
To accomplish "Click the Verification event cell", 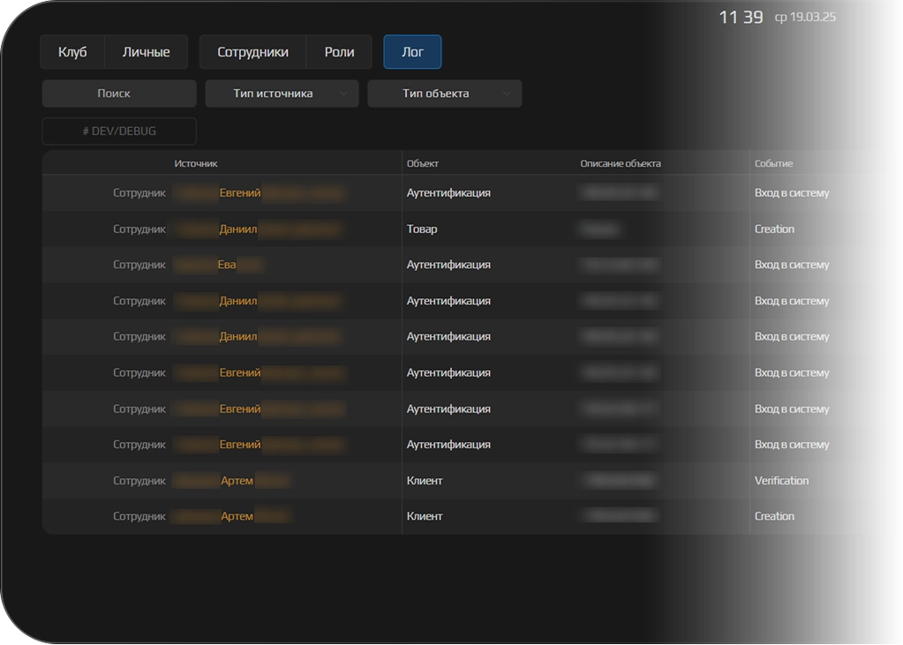I will (x=781, y=481).
